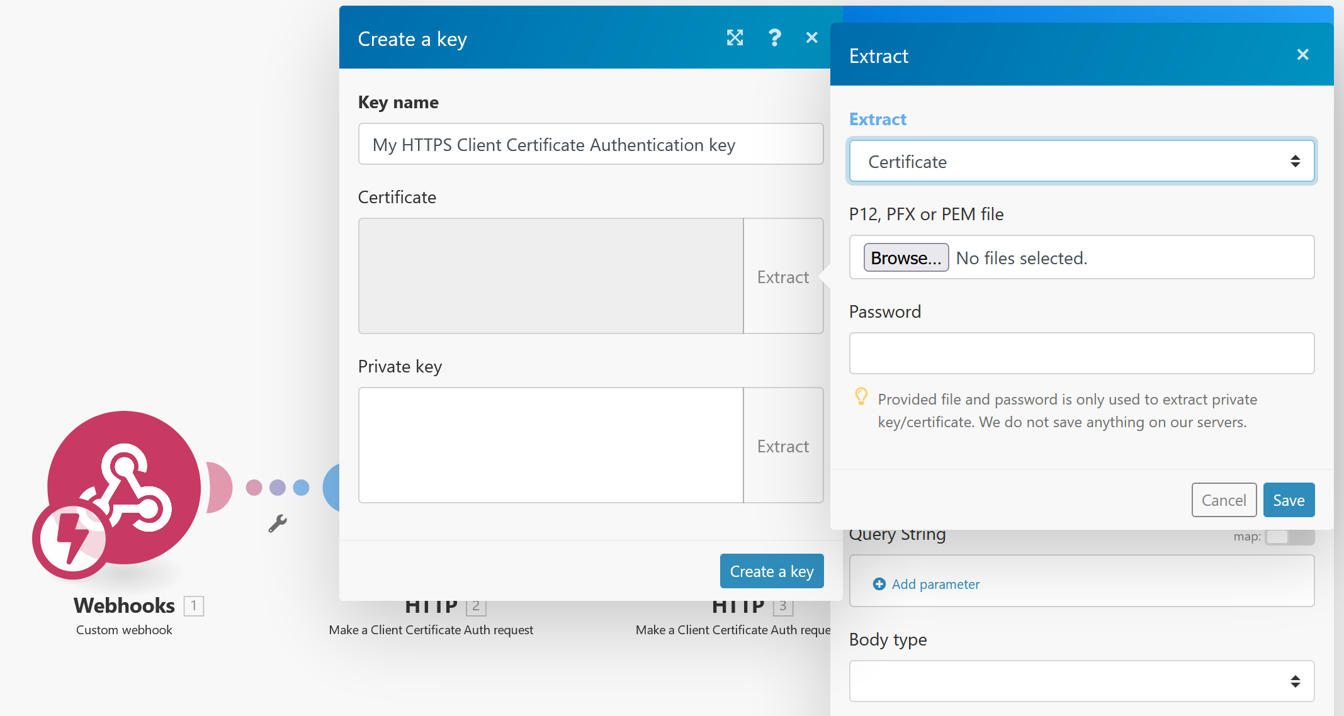This screenshot has width=1344, height=716.
Task: Click into the Key name text field
Action: pyautogui.click(x=590, y=145)
